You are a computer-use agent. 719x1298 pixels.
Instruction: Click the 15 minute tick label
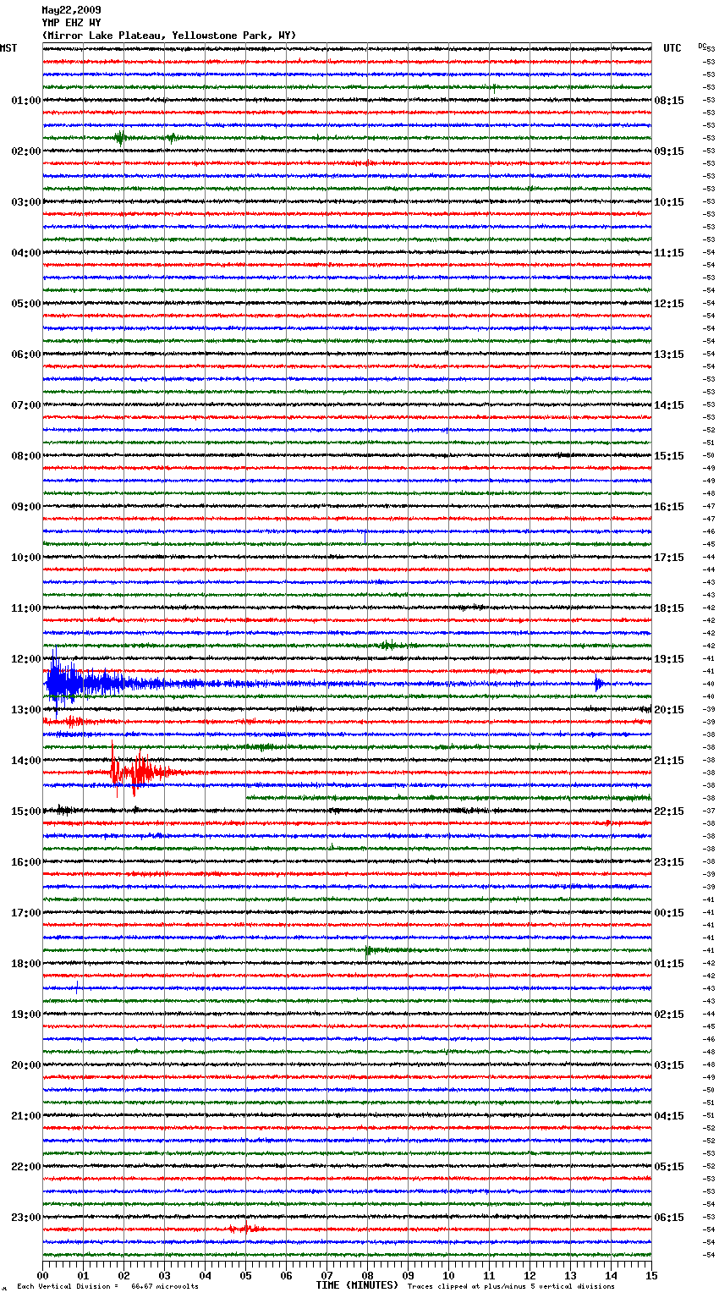point(651,1275)
